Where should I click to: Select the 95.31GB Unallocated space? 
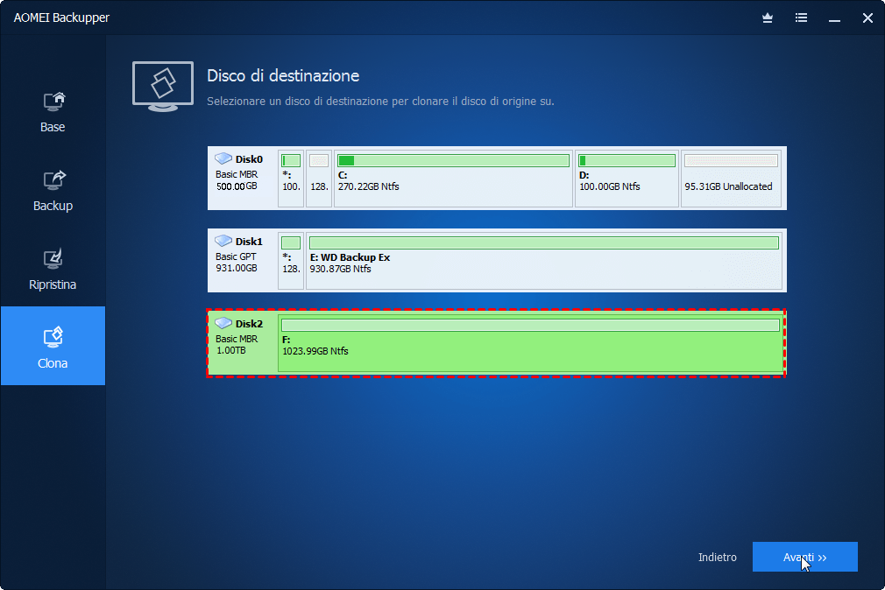click(732, 179)
